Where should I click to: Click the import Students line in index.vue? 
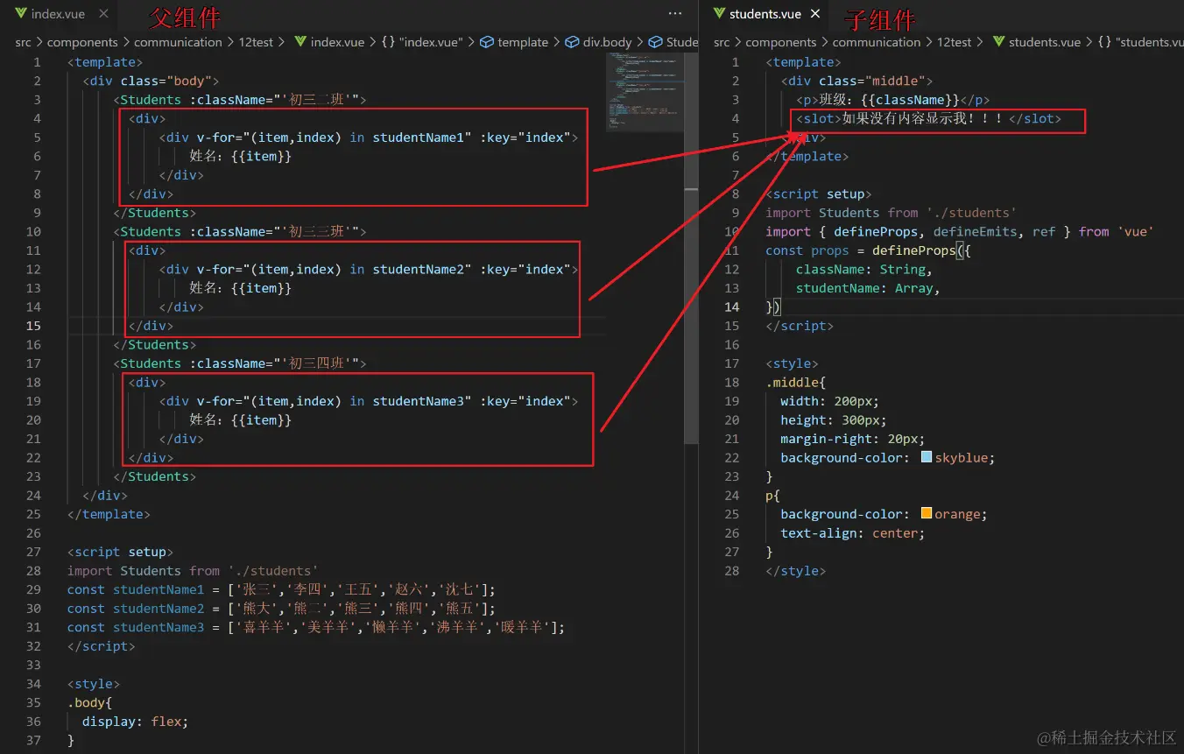[193, 571]
